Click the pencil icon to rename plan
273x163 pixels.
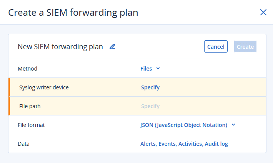(x=112, y=47)
